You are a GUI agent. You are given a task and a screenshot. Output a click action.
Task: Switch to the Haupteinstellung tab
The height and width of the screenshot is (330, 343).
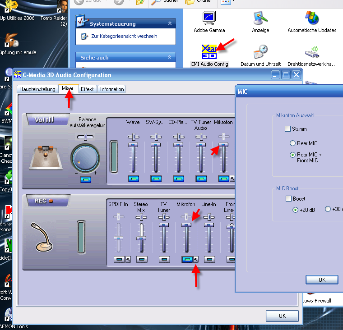point(37,89)
